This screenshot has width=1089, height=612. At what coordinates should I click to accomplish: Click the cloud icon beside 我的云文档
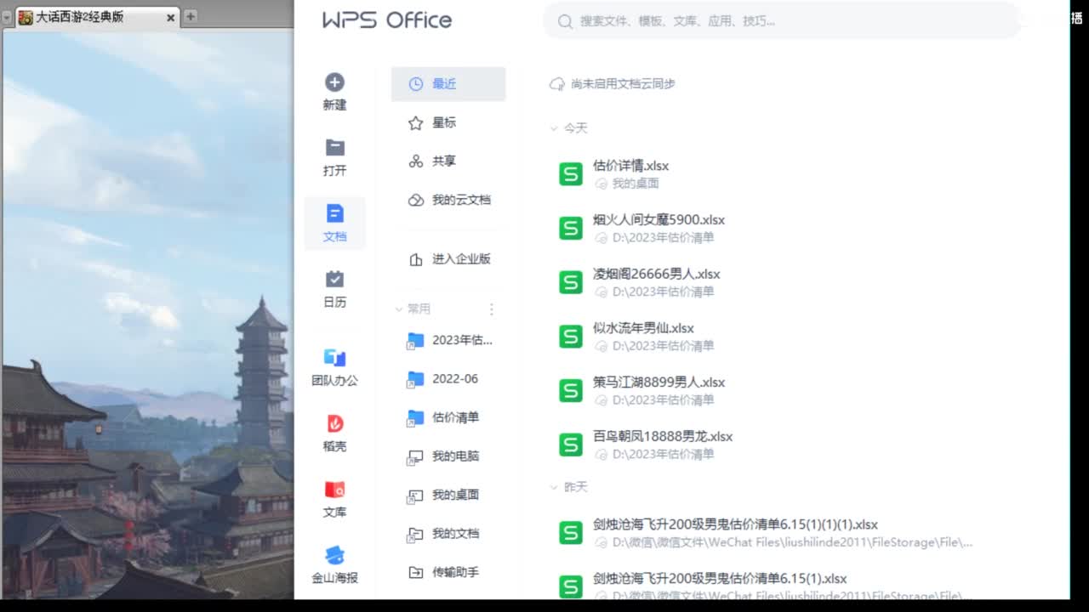(x=415, y=200)
